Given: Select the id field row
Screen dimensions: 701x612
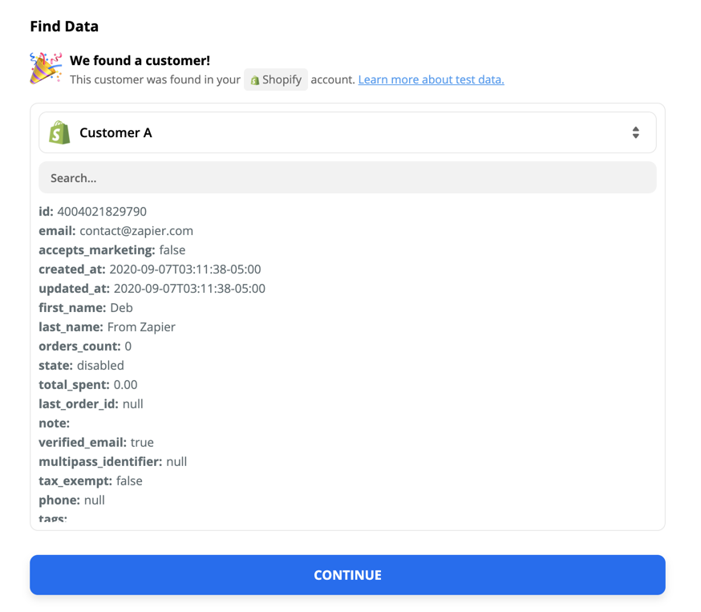Looking at the screenshot, I should point(92,212).
